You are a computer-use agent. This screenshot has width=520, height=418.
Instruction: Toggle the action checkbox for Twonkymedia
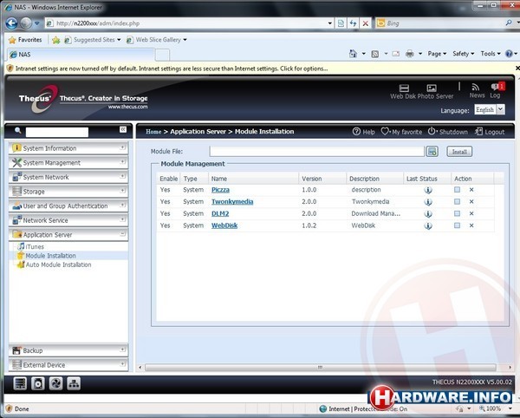coord(457,201)
